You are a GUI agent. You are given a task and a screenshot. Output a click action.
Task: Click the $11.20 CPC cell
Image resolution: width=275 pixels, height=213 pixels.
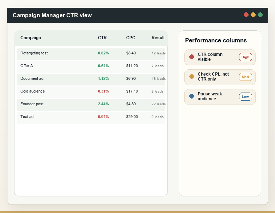(x=132, y=66)
